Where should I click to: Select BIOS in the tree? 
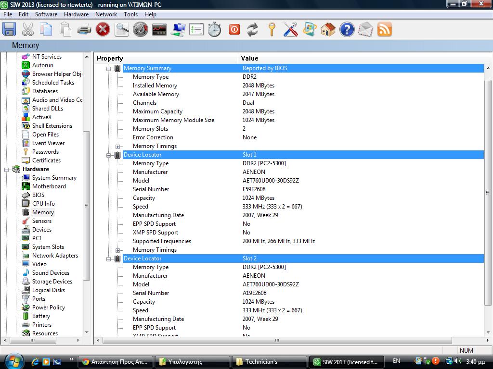click(38, 195)
